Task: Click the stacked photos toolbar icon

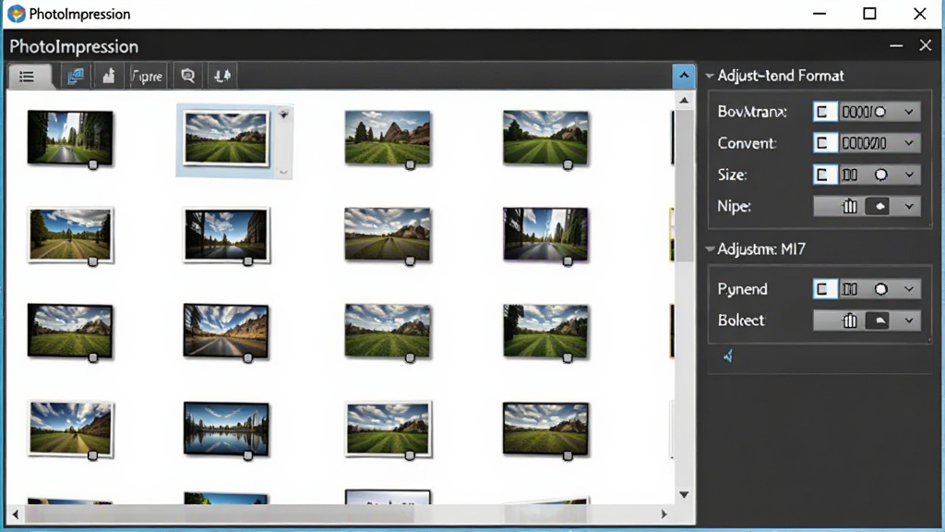Action: [x=76, y=76]
